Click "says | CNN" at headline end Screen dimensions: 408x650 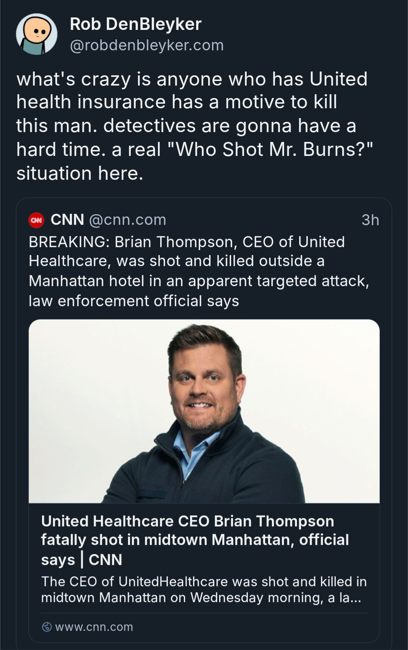coord(82,560)
